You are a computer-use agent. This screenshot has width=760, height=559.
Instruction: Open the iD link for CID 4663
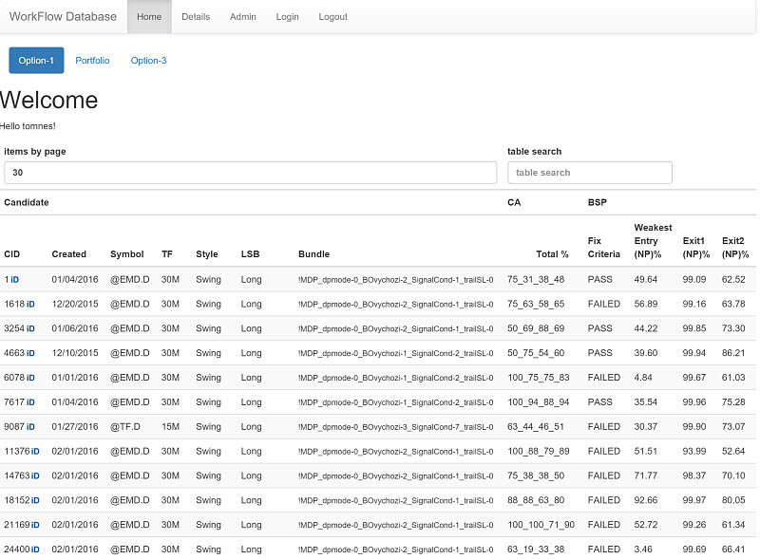point(30,353)
